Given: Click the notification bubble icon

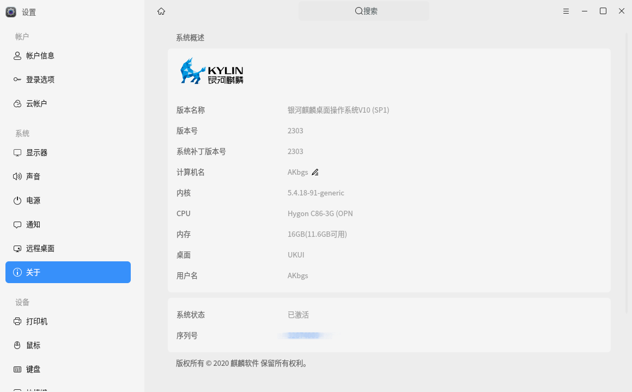Looking at the screenshot, I should pyautogui.click(x=17, y=225).
